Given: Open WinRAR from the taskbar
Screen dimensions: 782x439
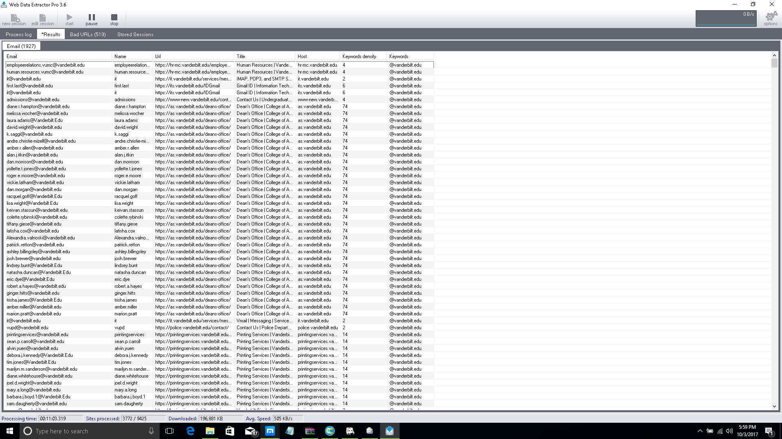Looking at the screenshot, I should coord(310,431).
